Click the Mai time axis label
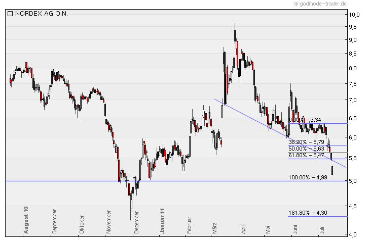The width and height of the screenshot is (370, 243). pyautogui.click(x=268, y=229)
